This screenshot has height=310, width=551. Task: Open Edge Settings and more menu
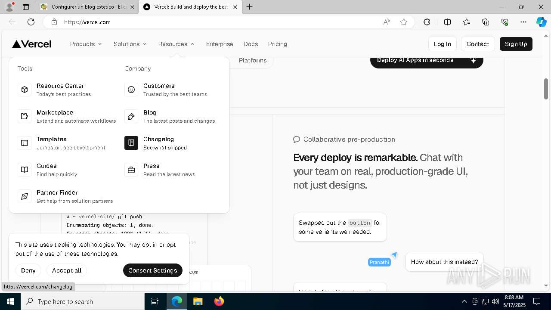[523, 22]
